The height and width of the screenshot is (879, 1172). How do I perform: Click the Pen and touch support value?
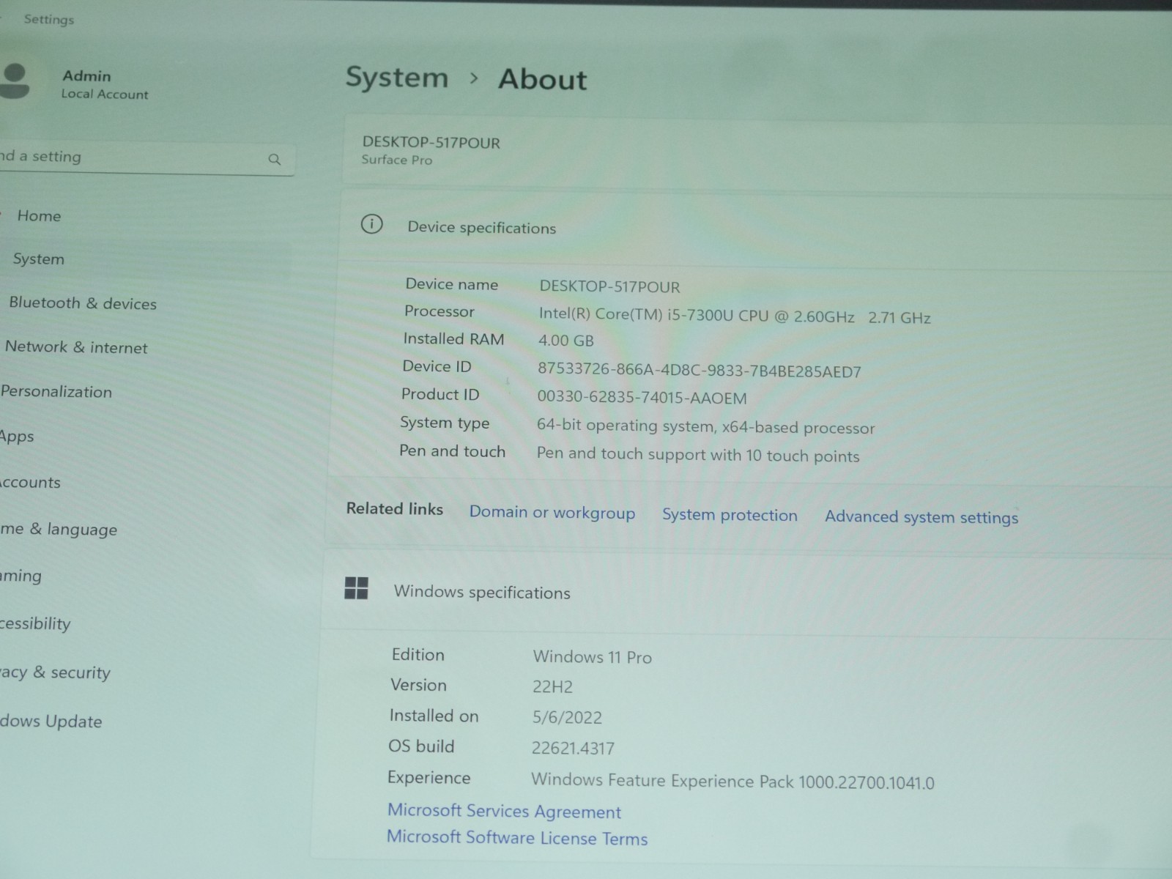coord(698,455)
